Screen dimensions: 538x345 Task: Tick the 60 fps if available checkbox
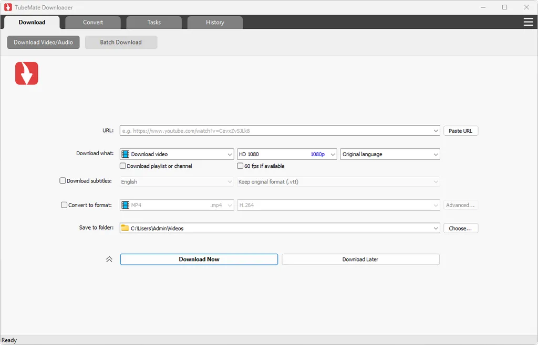(x=240, y=166)
